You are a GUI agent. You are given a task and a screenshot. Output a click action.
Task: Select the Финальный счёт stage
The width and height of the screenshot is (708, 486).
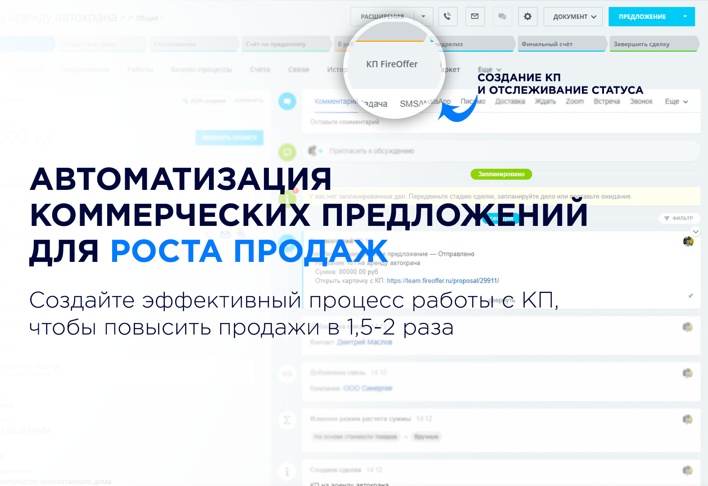[x=561, y=44]
